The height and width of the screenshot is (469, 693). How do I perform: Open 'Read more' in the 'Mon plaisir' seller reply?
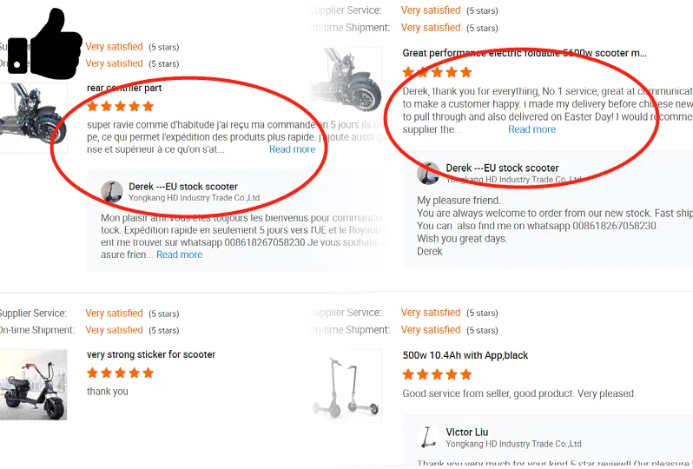coord(179,254)
